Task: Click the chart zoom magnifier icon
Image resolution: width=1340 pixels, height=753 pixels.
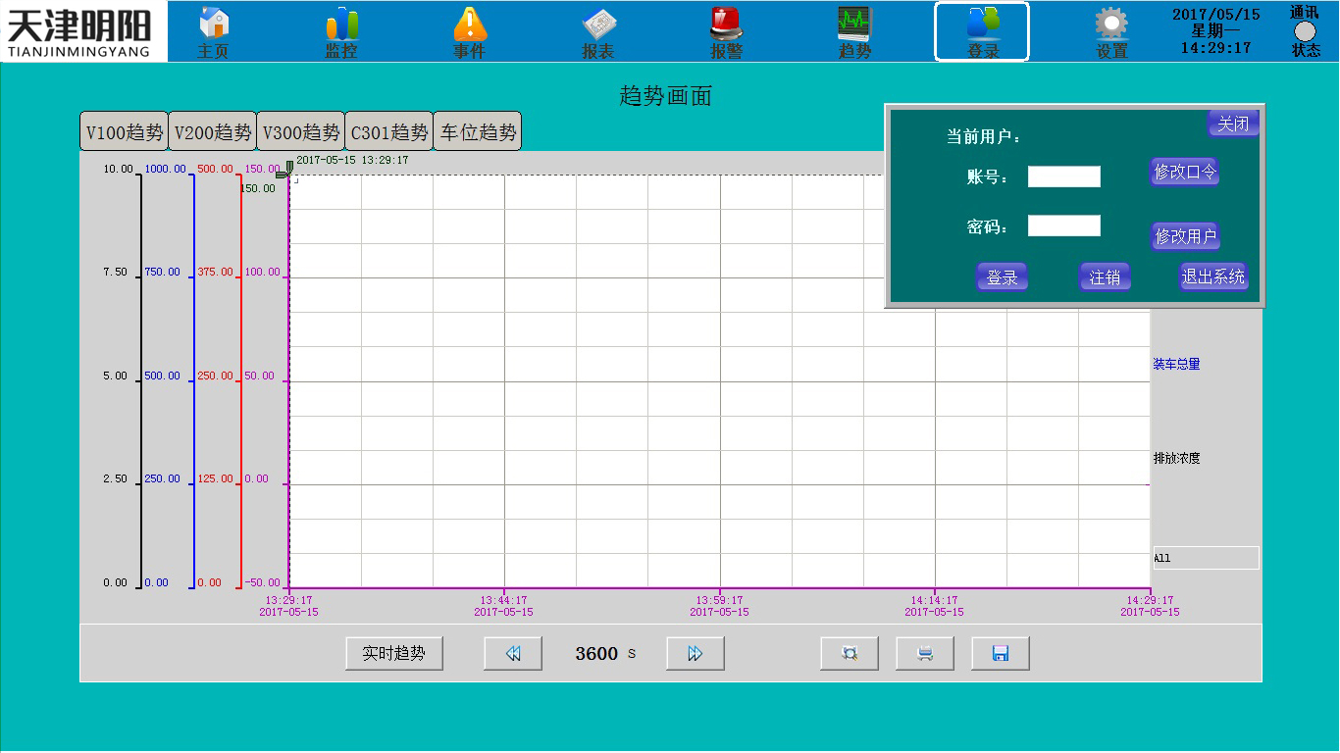Action: click(849, 653)
